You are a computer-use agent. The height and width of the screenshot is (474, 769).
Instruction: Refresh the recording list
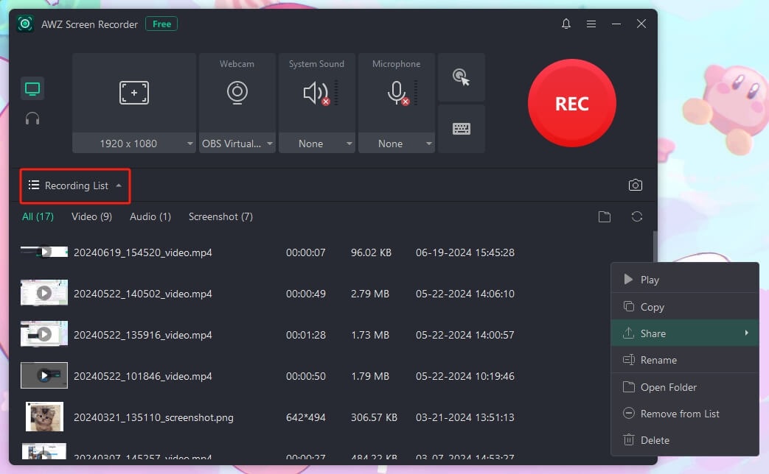tap(636, 216)
